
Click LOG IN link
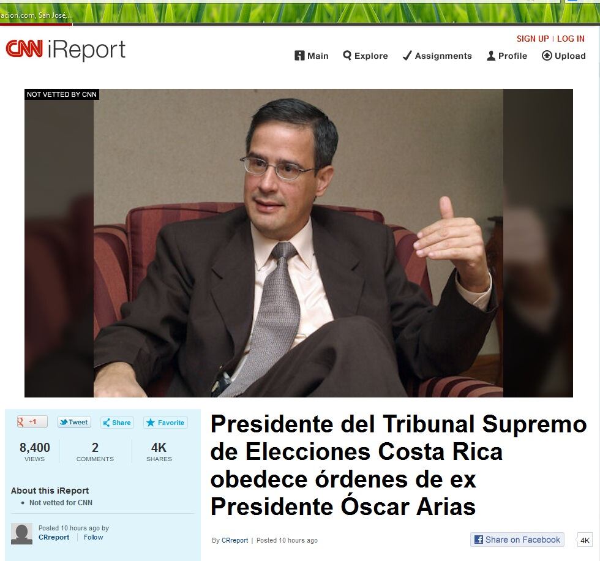[x=571, y=39]
